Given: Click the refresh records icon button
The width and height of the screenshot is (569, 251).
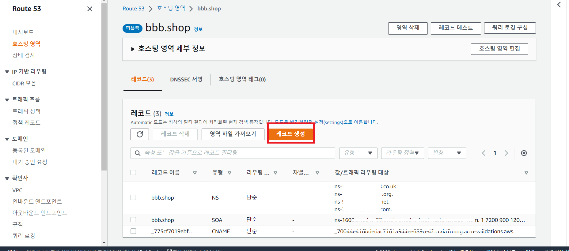Looking at the screenshot, I should pos(140,134).
